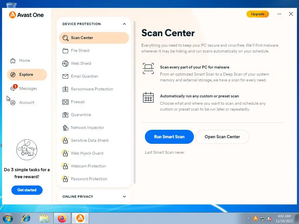The height and width of the screenshot is (224, 299).
Task: Expand the Online Privacy section
Action: [124, 197]
